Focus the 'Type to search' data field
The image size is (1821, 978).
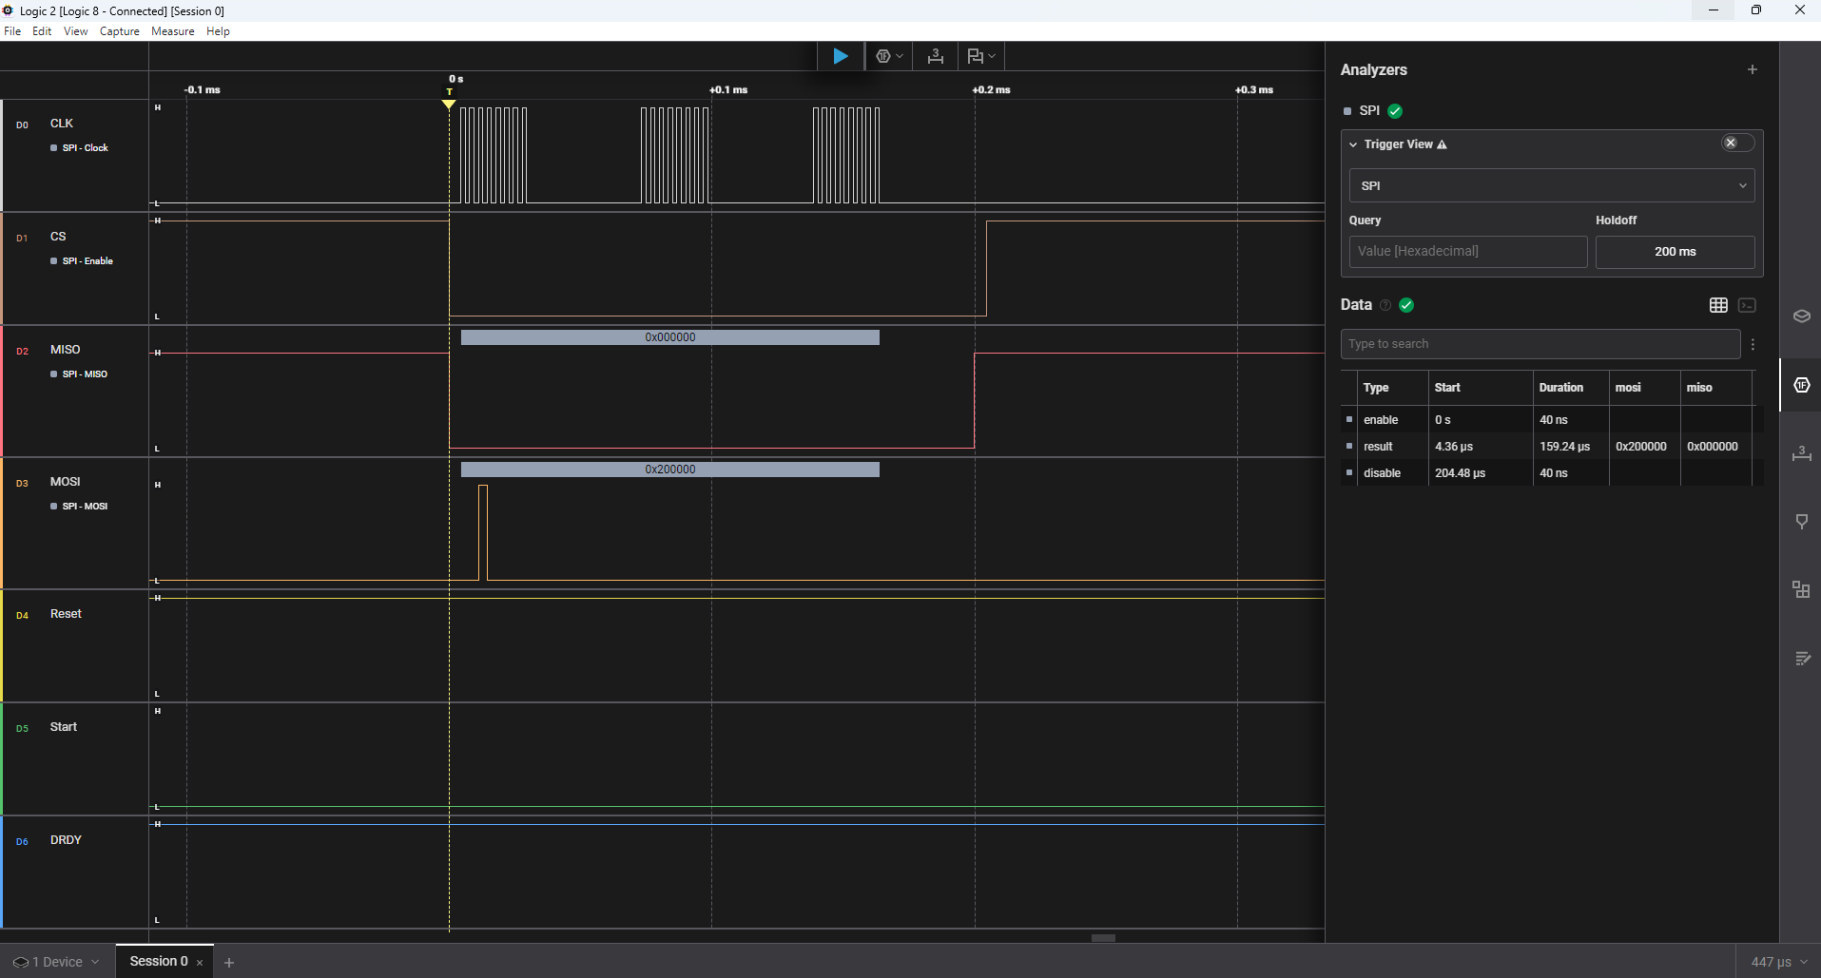1540,344
